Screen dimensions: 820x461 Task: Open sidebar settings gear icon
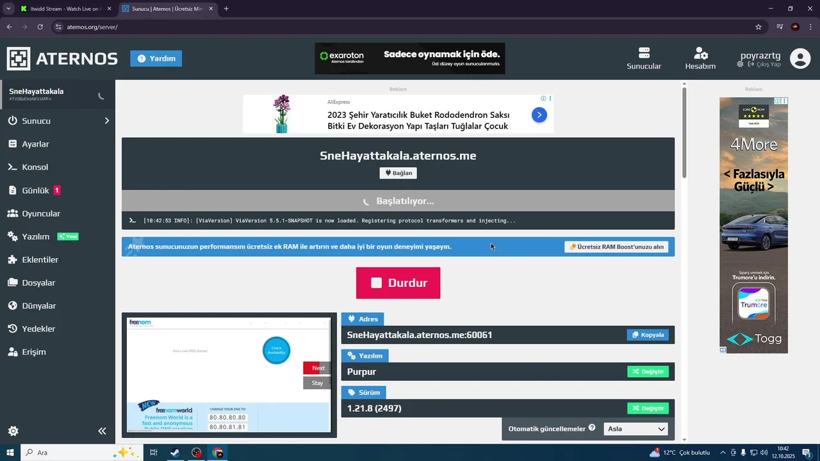[13, 431]
